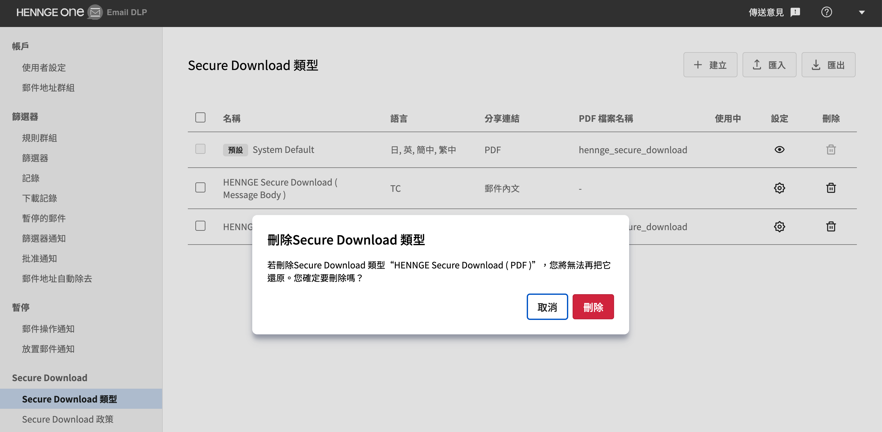Check the HENNGE Secure Download (Message Body) row checkbox

click(x=200, y=188)
